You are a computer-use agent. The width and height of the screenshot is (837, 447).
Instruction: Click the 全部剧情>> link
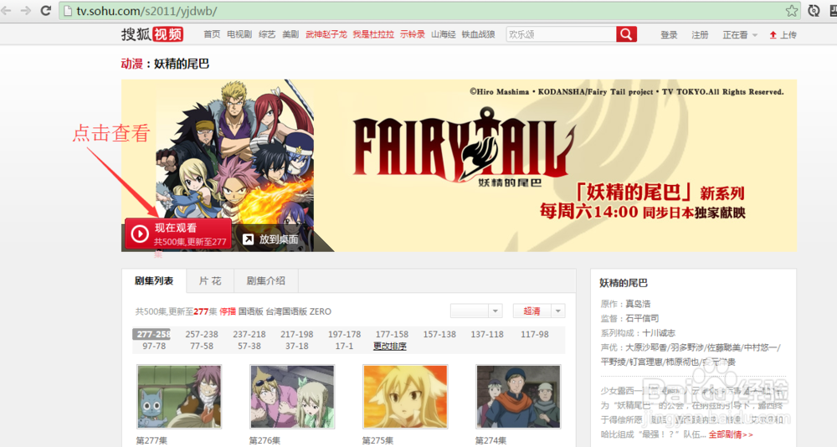[731, 434]
